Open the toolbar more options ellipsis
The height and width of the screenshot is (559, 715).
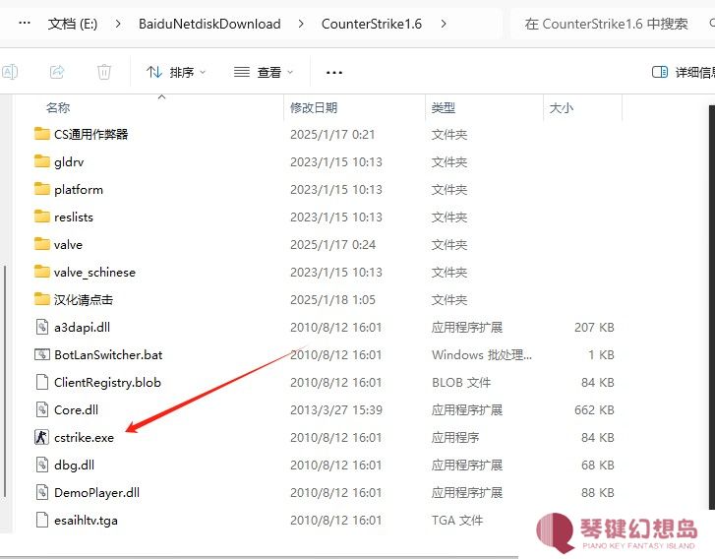(x=334, y=72)
